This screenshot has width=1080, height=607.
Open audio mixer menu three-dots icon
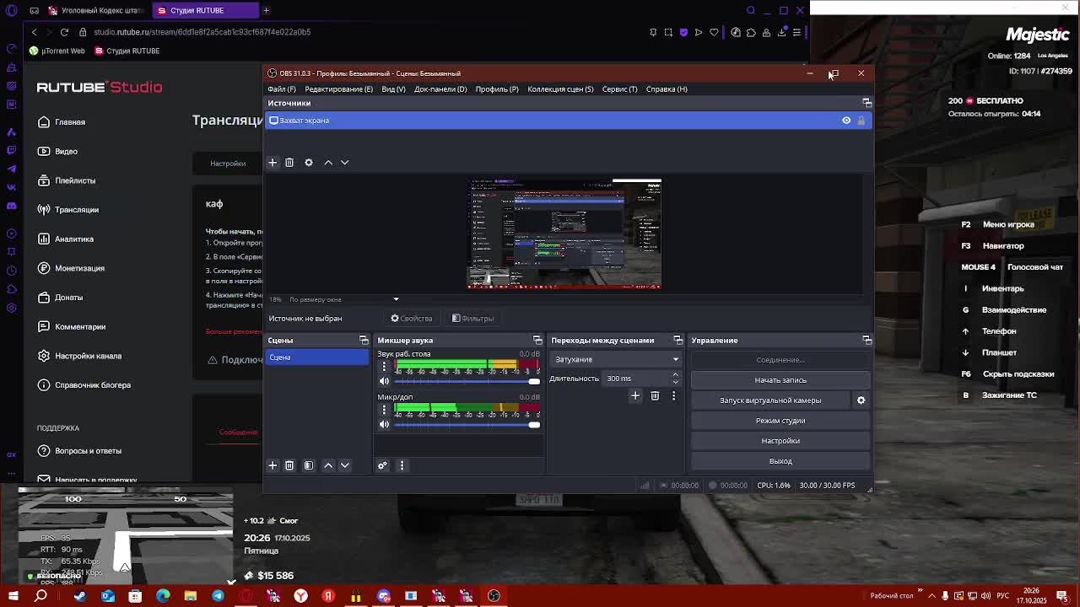point(402,465)
